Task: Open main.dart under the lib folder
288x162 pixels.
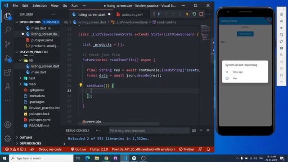Action: coord(39,72)
